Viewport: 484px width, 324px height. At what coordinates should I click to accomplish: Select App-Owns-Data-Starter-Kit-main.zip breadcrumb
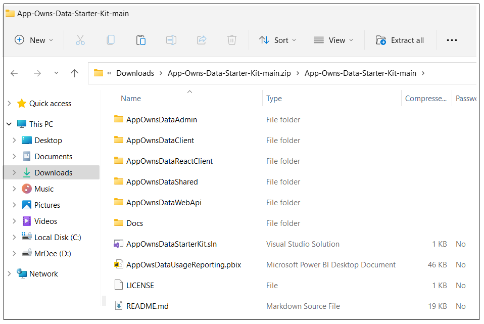coord(229,73)
